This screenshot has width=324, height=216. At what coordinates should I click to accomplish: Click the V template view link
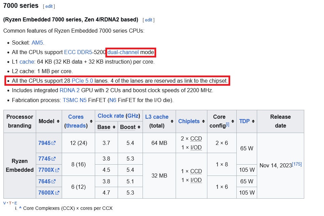5,203
